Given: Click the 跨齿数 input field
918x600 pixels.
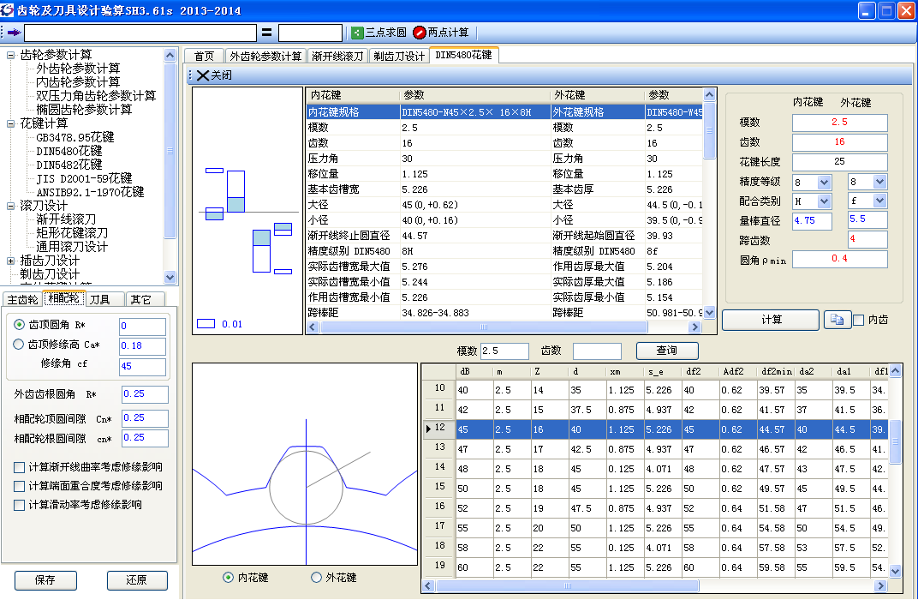Looking at the screenshot, I should [867, 239].
